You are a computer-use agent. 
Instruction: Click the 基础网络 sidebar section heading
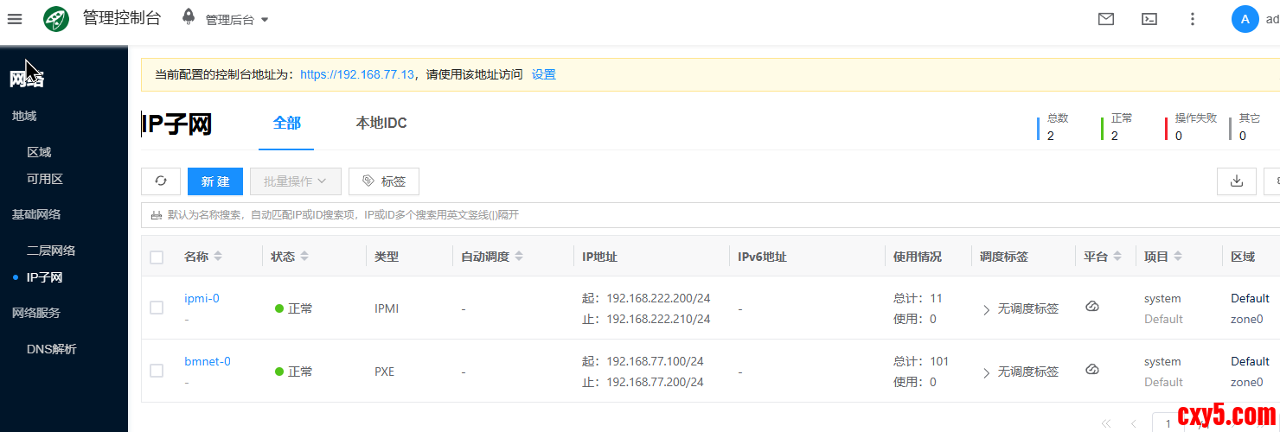pos(36,214)
